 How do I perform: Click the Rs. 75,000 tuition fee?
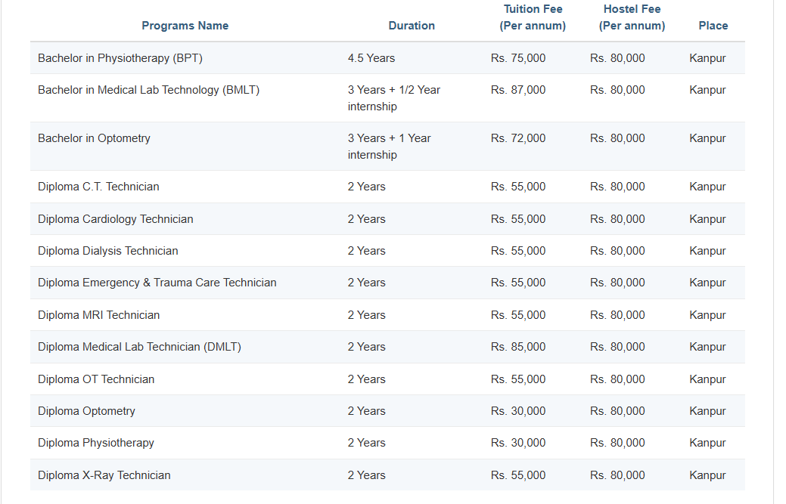(518, 58)
